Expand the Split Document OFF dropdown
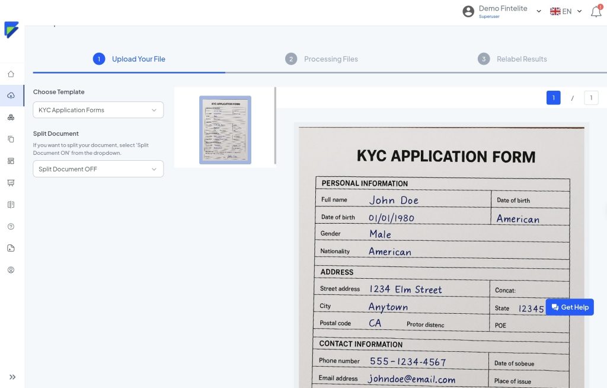 coord(98,169)
